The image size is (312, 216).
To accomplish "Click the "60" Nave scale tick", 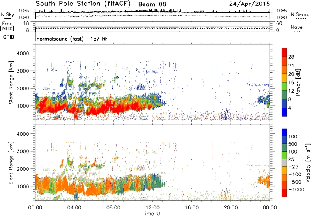I will tap(279, 23).
